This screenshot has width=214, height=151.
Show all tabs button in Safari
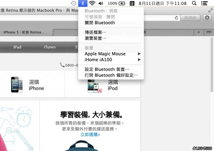point(209,32)
